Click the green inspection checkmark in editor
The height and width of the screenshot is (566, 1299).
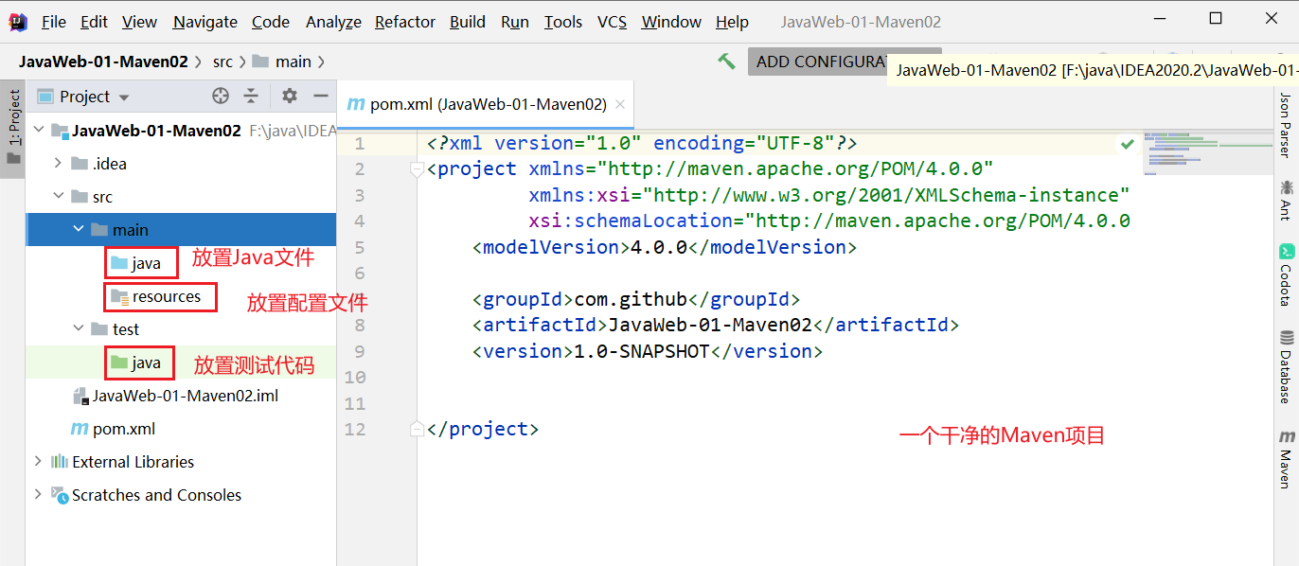1127,144
